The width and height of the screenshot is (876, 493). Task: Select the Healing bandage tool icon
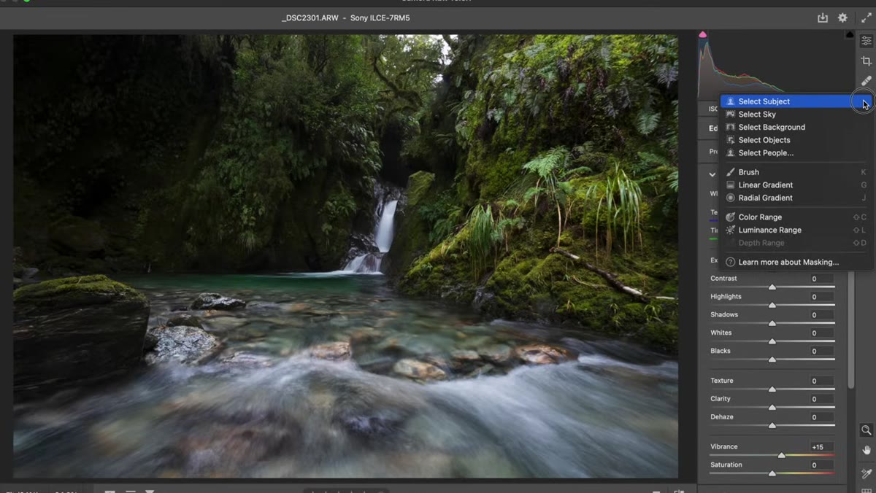tap(867, 81)
